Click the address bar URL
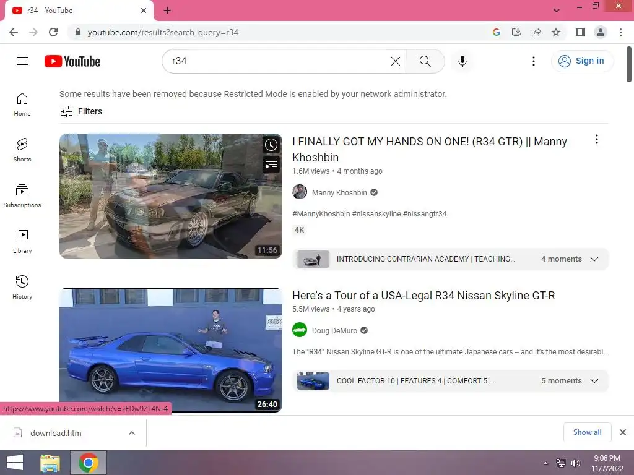 163,32
